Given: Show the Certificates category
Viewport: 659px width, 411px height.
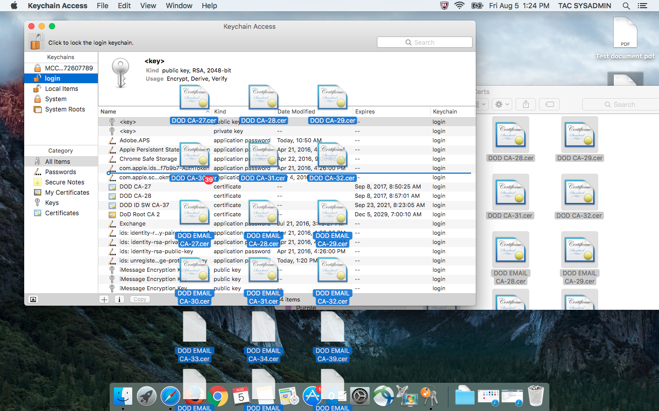Looking at the screenshot, I should [61, 213].
